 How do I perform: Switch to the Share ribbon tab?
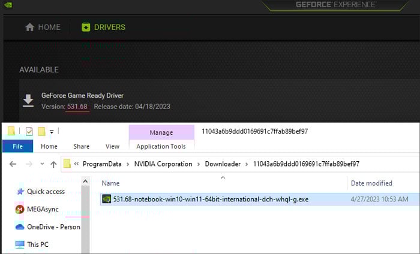pyautogui.click(x=82, y=146)
